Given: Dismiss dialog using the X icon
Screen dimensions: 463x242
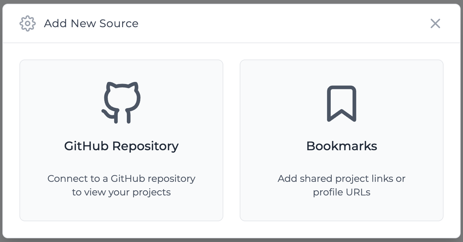Looking at the screenshot, I should tap(435, 23).
